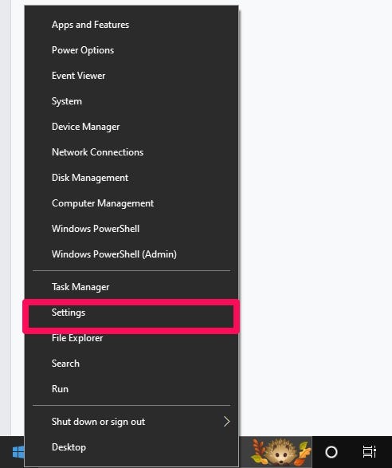Launch Event Viewer
Screen dimensions: 392x468
[x=131, y=76]
